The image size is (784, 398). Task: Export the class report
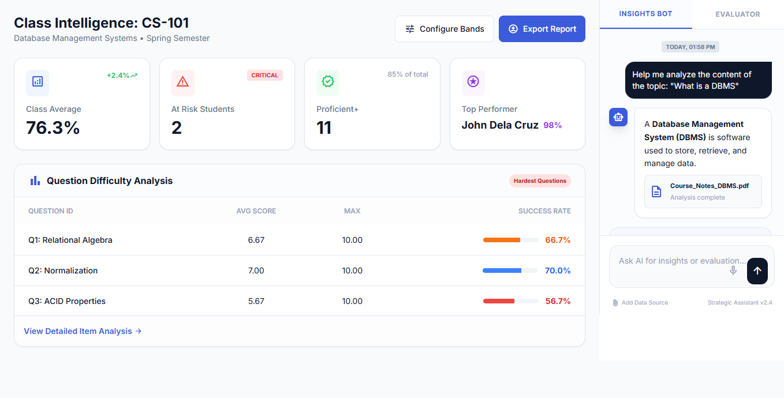tap(542, 29)
